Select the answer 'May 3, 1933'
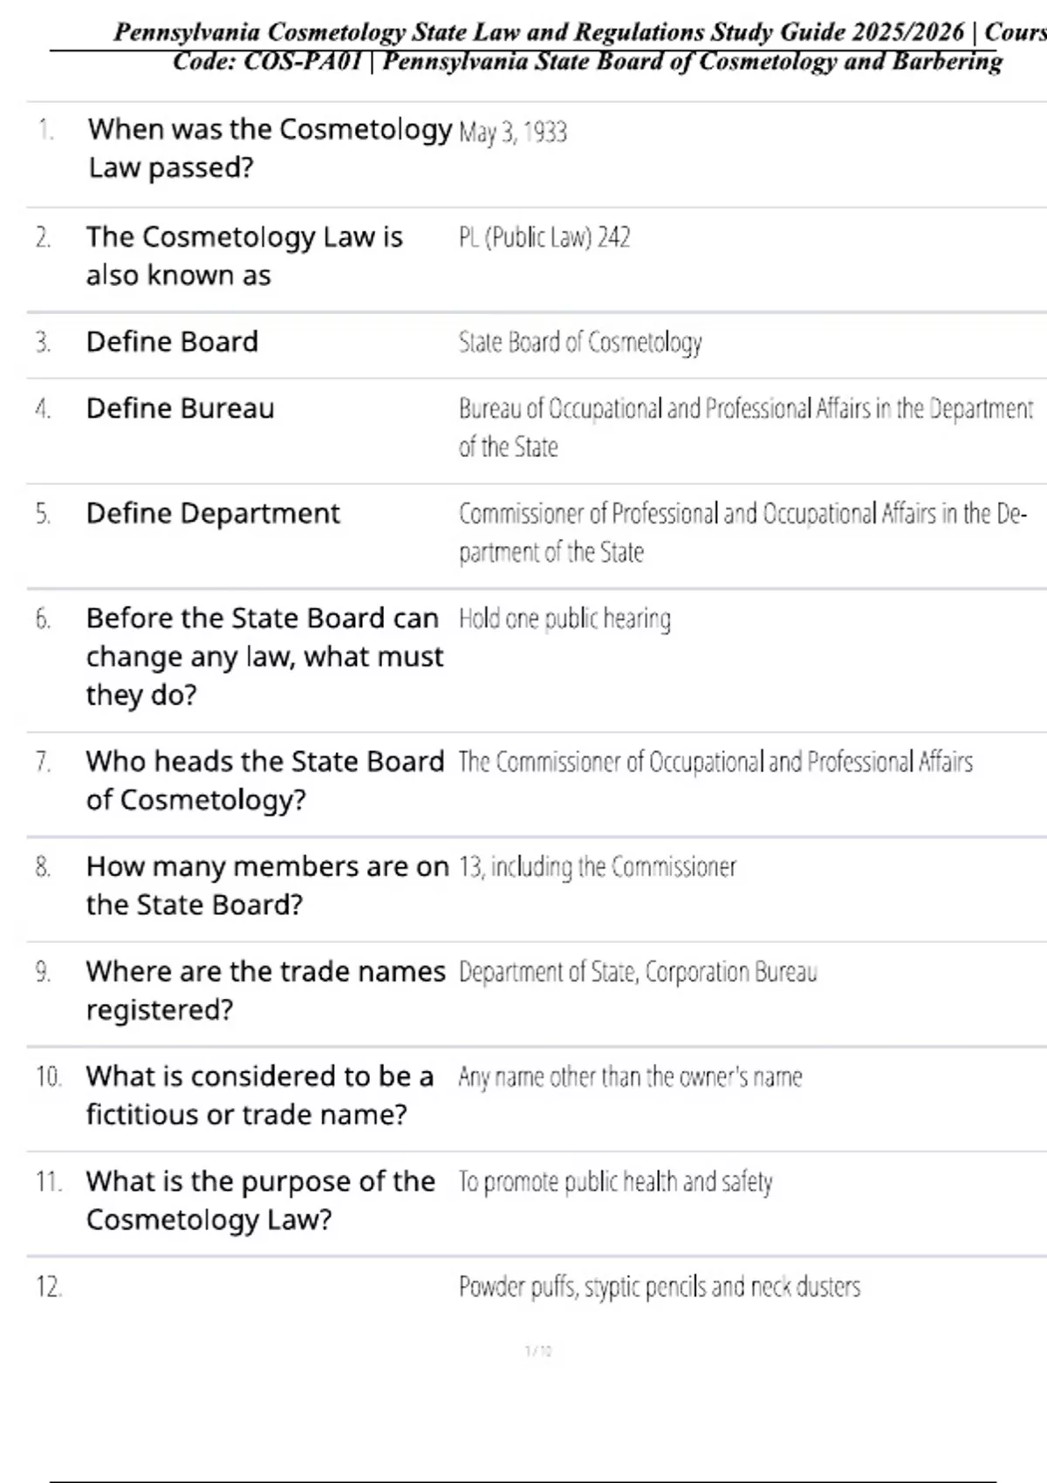 click(x=513, y=132)
